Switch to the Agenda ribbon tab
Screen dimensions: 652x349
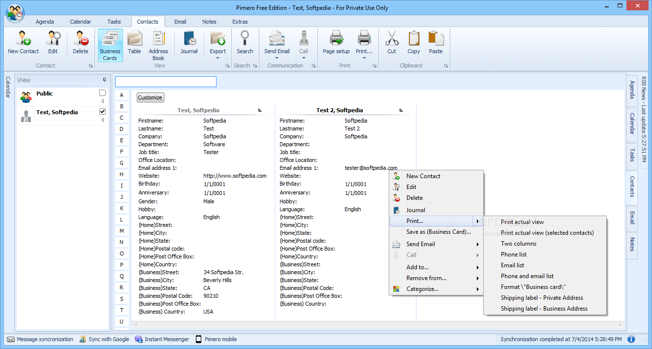[x=45, y=22]
